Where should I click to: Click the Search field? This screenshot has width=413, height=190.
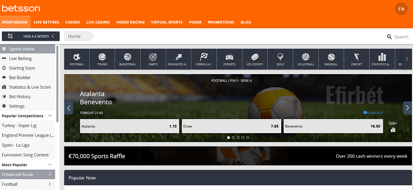pyautogui.click(x=398, y=37)
